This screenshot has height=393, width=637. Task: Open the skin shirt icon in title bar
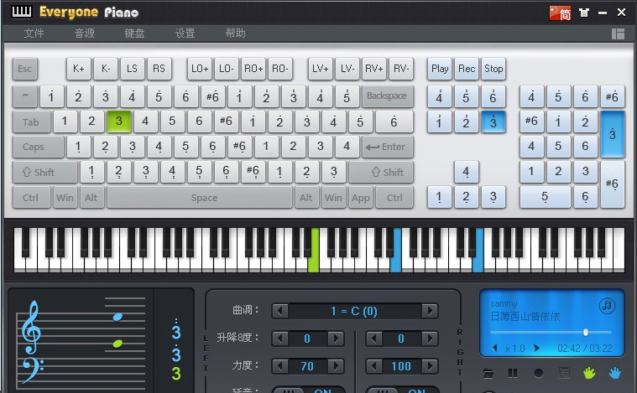click(x=584, y=13)
